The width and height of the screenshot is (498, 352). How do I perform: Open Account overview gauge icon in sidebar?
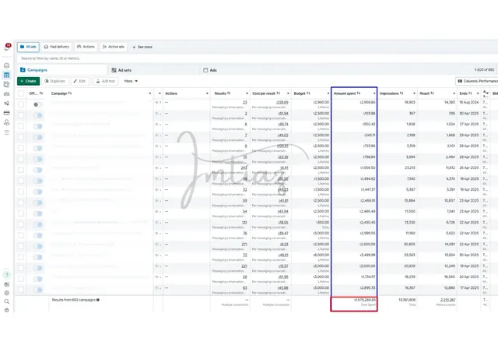point(7,65)
